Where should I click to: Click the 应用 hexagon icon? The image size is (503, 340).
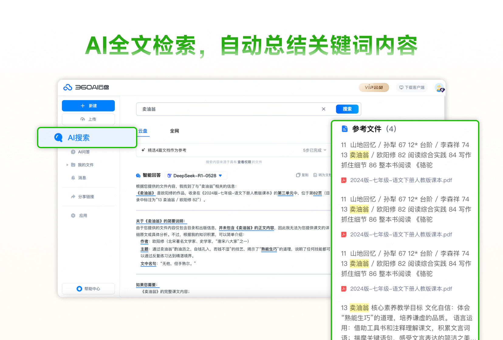[73, 216]
